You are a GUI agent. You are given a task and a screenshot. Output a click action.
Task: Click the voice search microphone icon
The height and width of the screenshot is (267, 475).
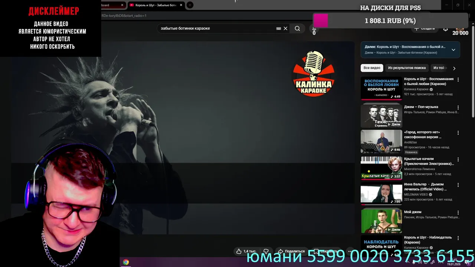[x=314, y=29]
